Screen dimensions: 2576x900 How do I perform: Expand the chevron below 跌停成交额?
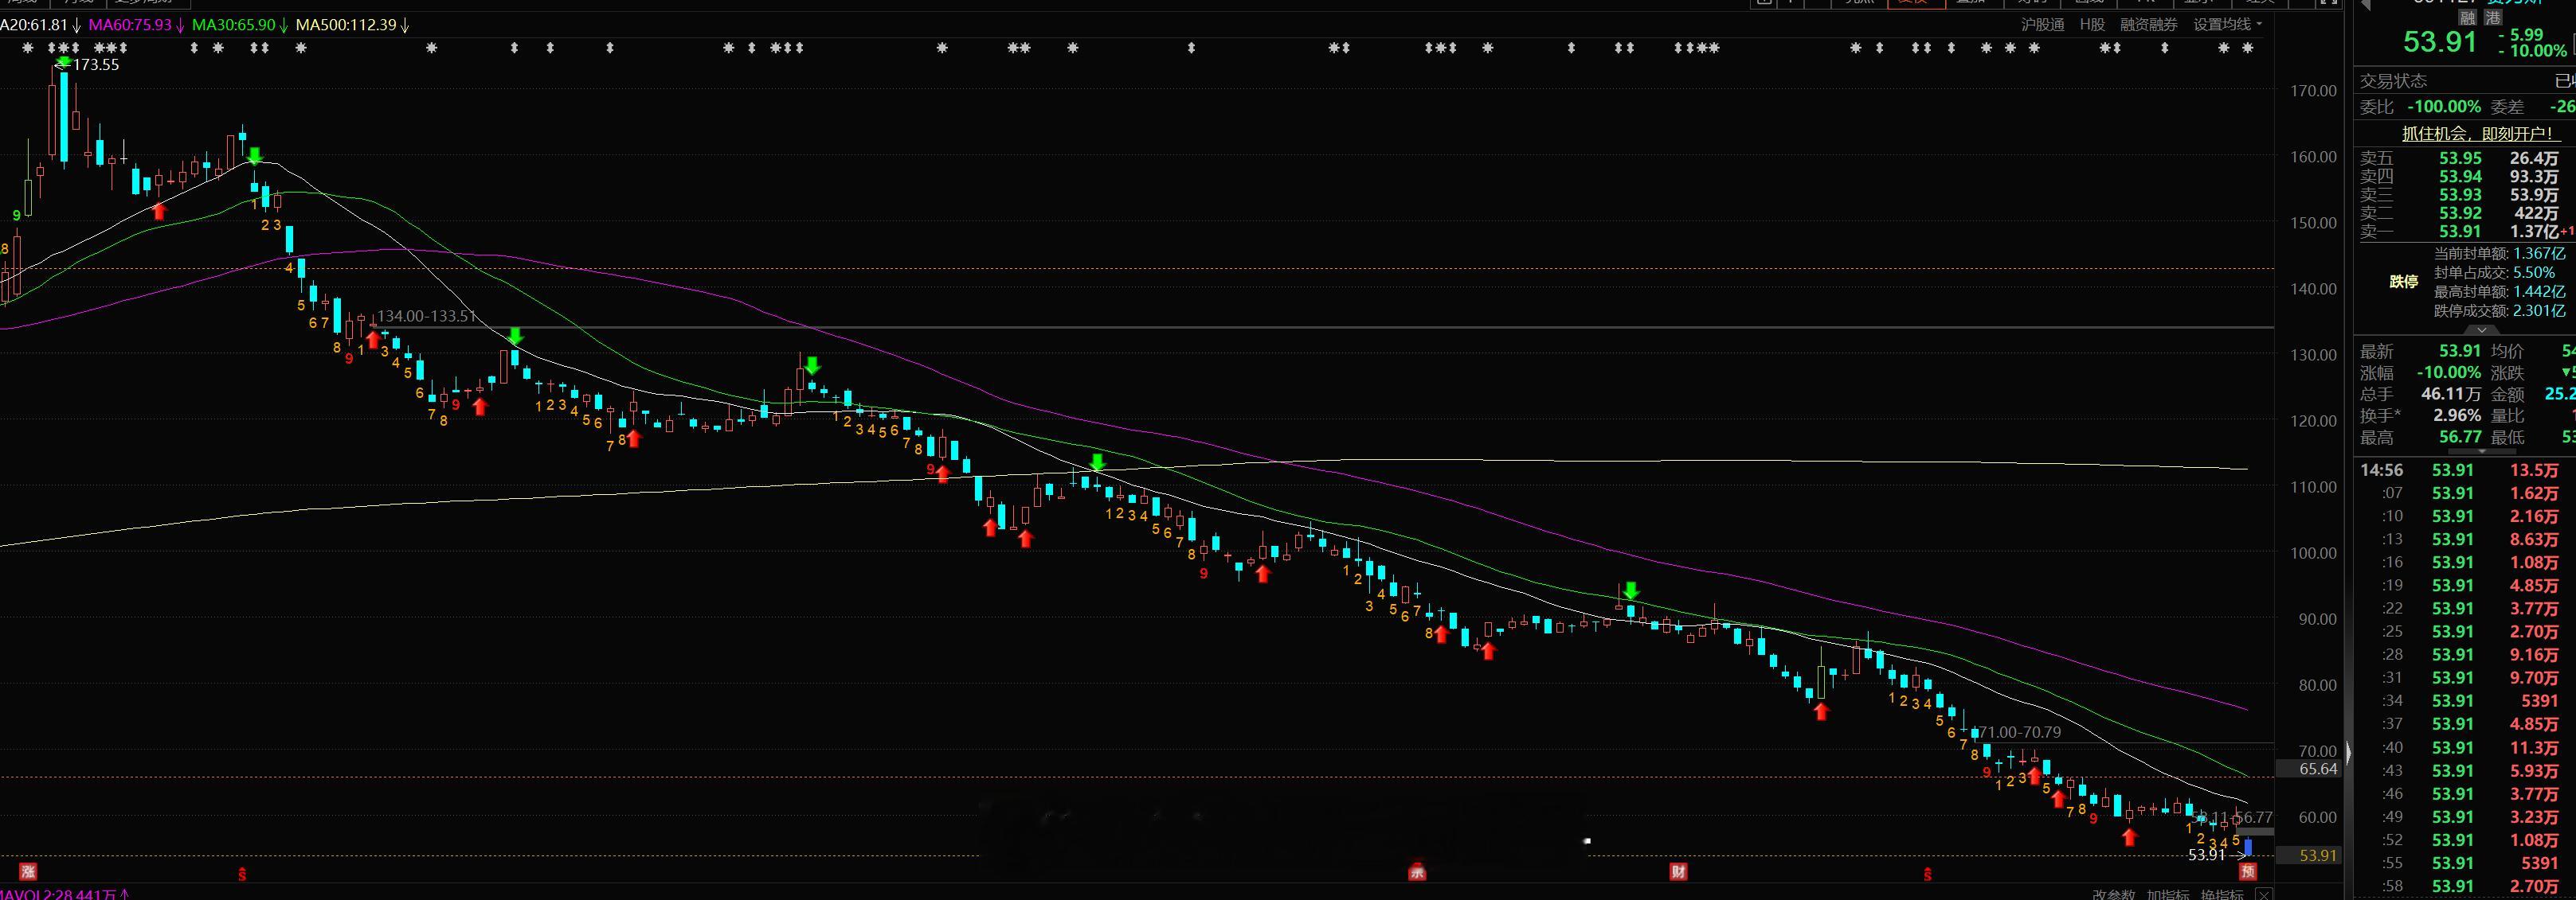tap(2481, 329)
